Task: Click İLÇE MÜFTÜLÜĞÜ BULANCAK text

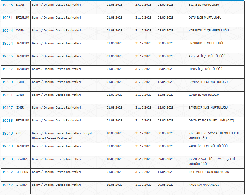Action: (209, 172)
